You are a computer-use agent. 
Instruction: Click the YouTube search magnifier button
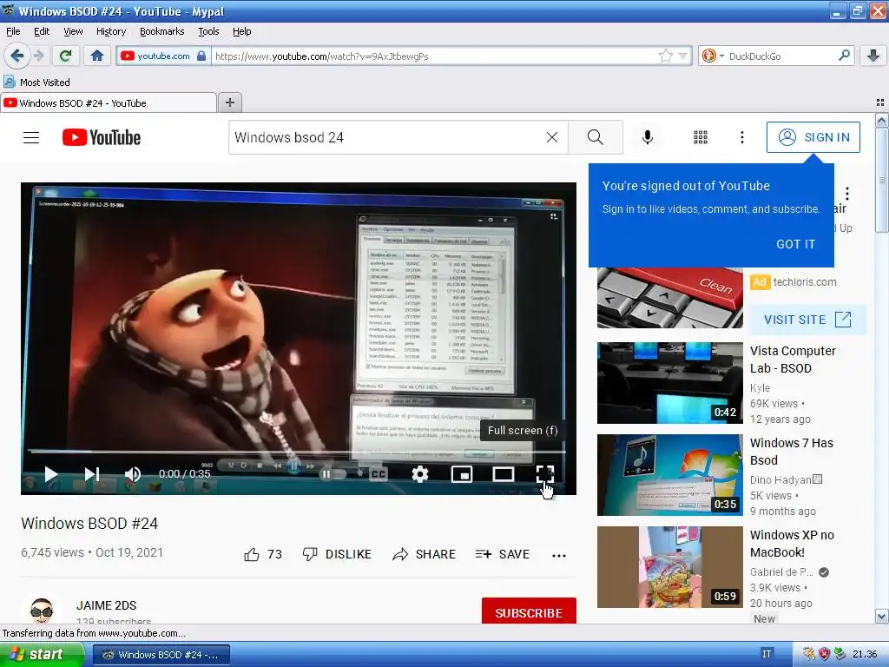(x=596, y=137)
